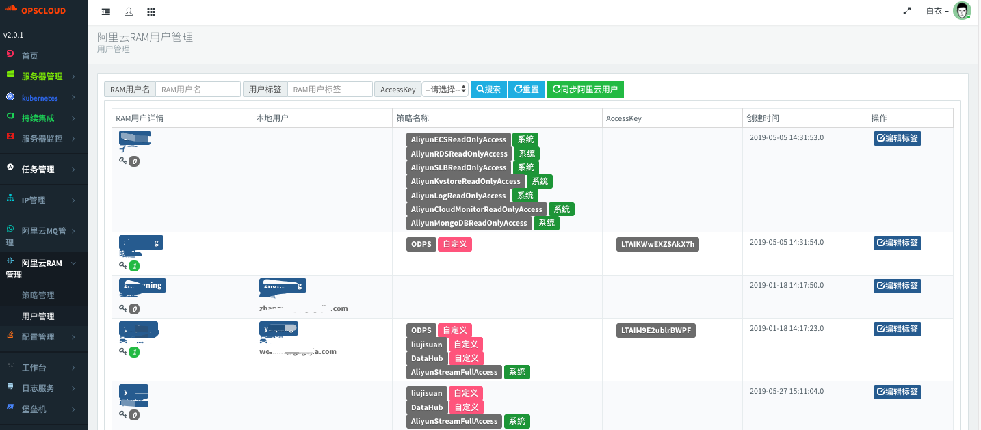Image resolution: width=981 pixels, height=430 pixels.
Task: Click key icon in 2019-05-05 14:31:53 row
Action: (123, 161)
